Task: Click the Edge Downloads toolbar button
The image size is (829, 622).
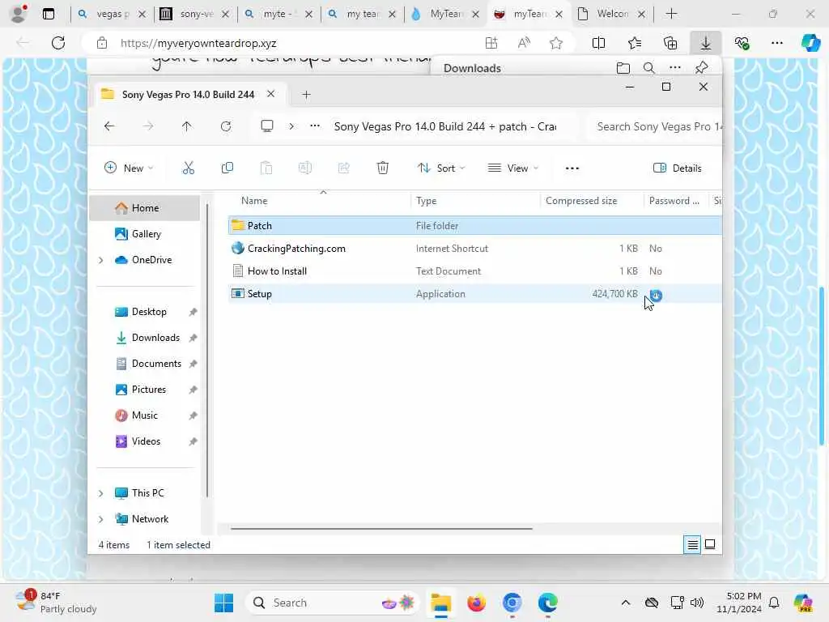Action: (706, 43)
